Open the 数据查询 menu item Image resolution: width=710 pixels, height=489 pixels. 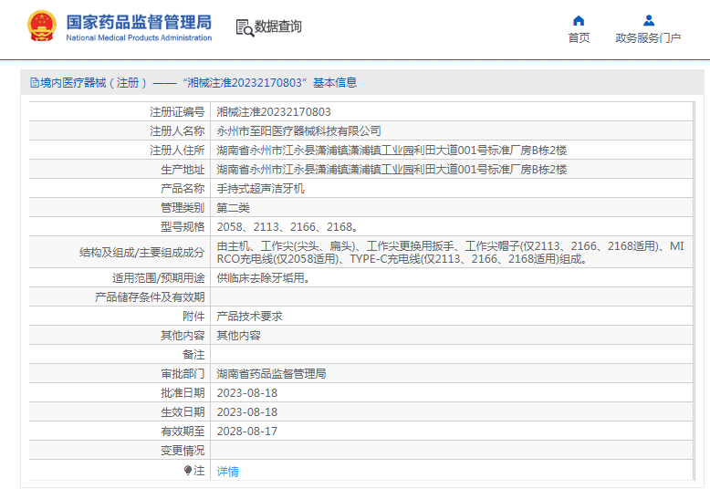pyautogui.click(x=277, y=27)
